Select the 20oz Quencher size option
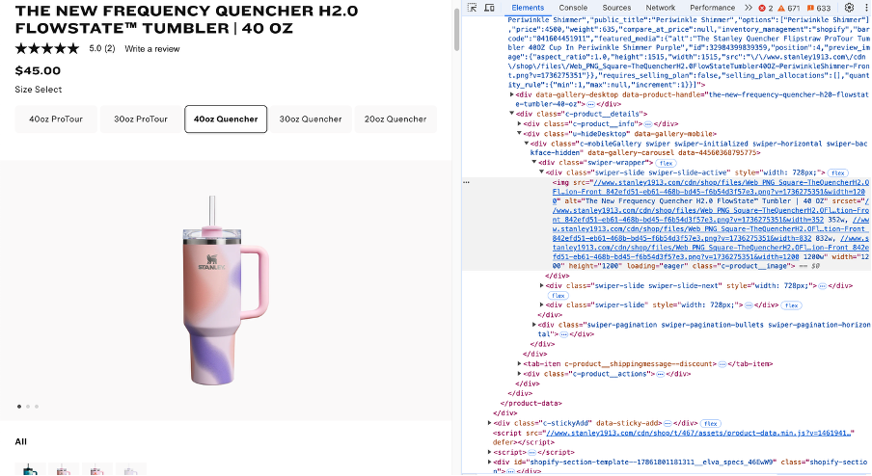 [395, 119]
